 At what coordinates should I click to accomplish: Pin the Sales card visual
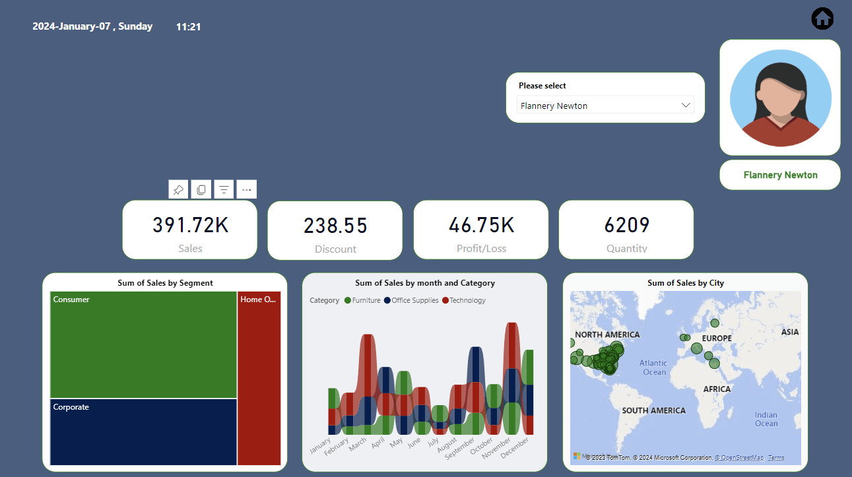[178, 189]
